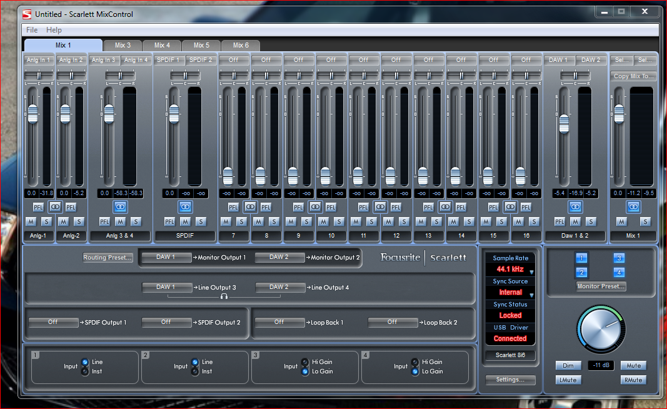Mute the Daw 1 & 2 channel
This screenshot has width=667, height=409.
[x=575, y=222]
